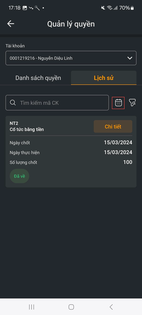Viewport: 142px width, 315px height.
Task: Select the Lịch sử tab
Action: click(104, 78)
